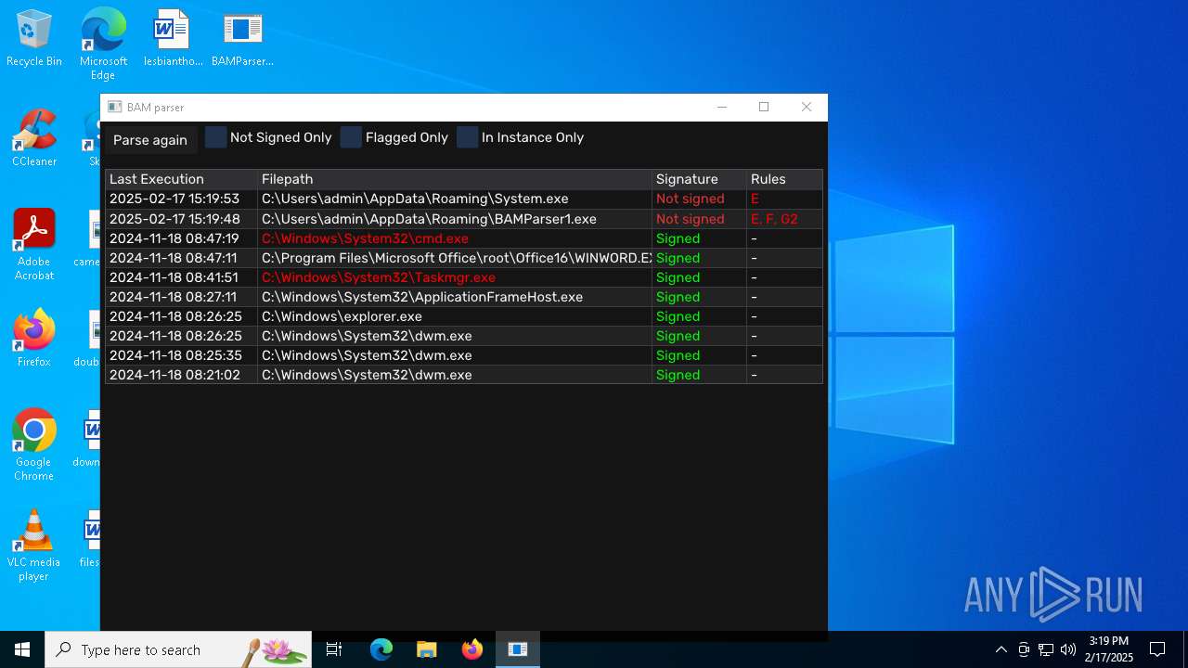Toggle the Flagged Only checkbox
This screenshot has height=668, width=1188.
(x=351, y=137)
